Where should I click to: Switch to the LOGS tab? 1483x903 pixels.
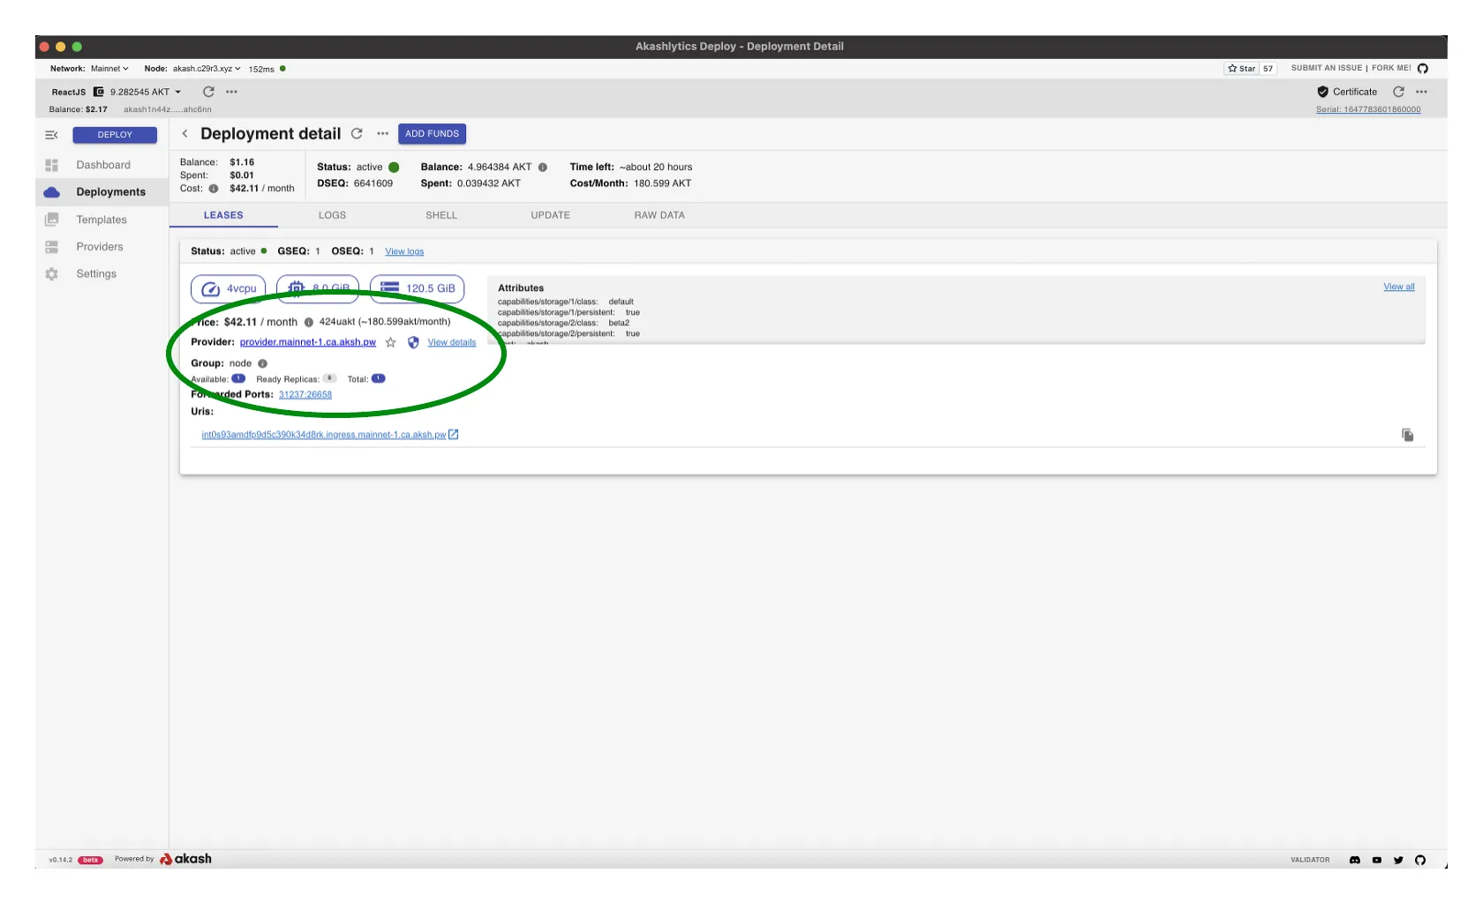332,215
